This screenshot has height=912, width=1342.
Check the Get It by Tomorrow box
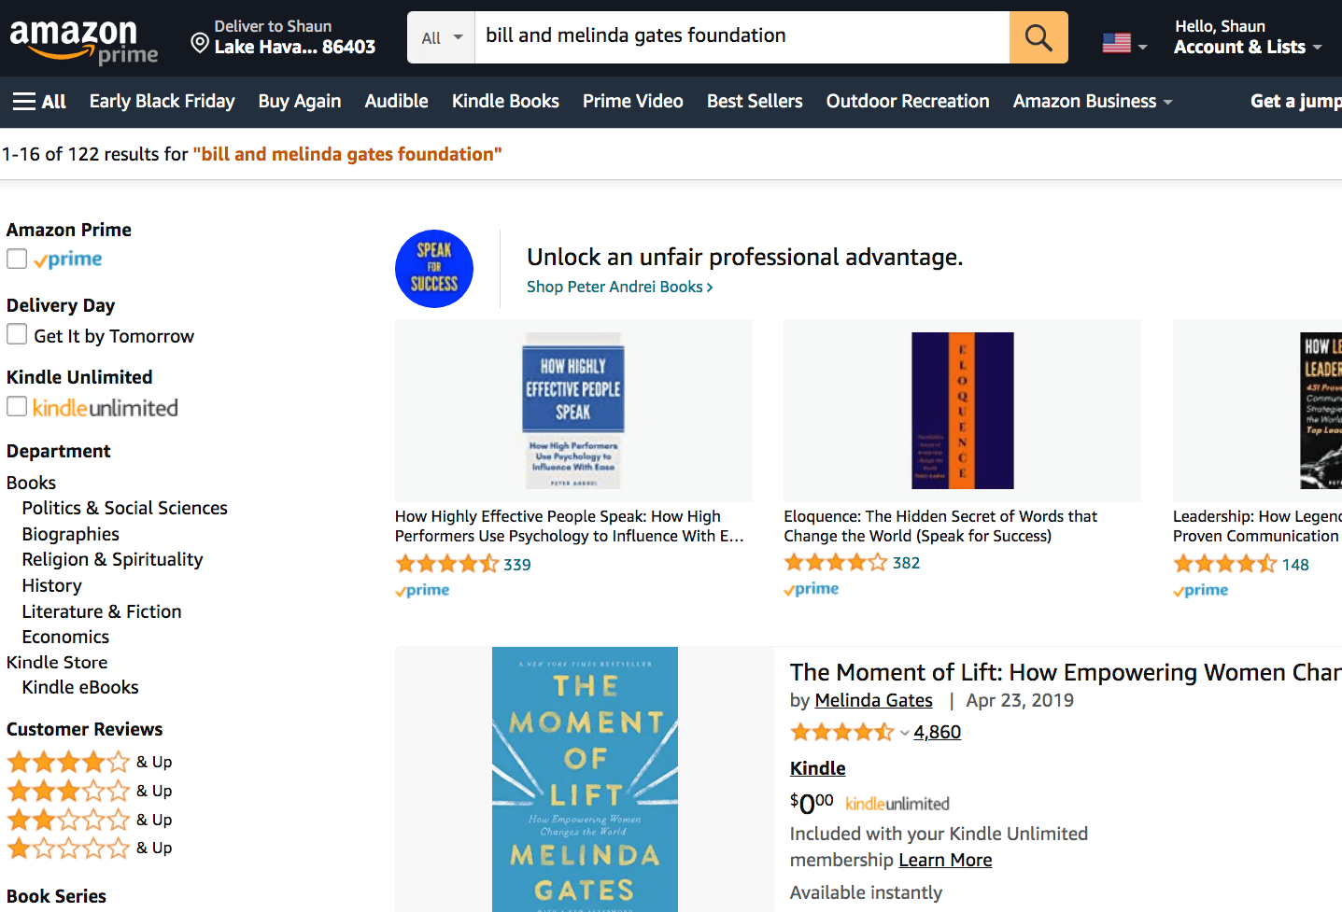tap(17, 334)
